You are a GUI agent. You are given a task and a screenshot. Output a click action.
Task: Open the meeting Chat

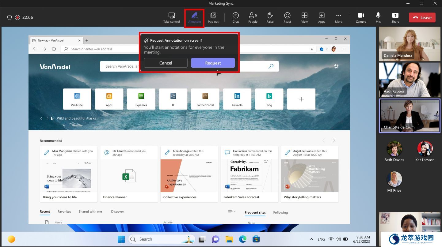pos(236,17)
